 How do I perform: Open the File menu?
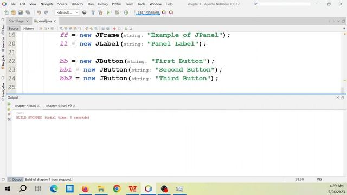coord(13,4)
